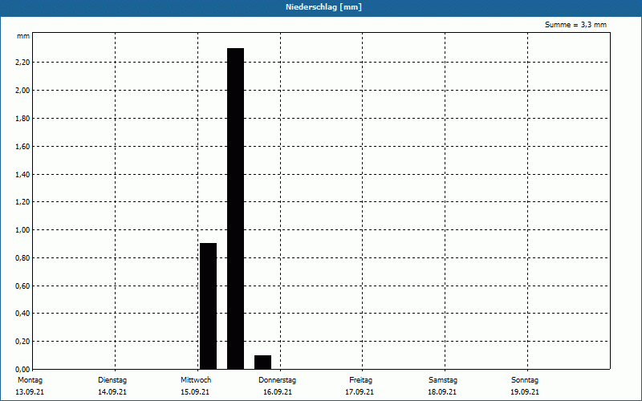Click the '0,60' y-axis value
The height and width of the screenshot is (401, 642).
(x=22, y=286)
